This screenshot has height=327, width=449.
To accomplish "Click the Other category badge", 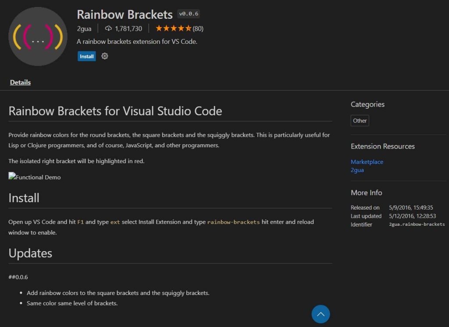I will point(360,121).
